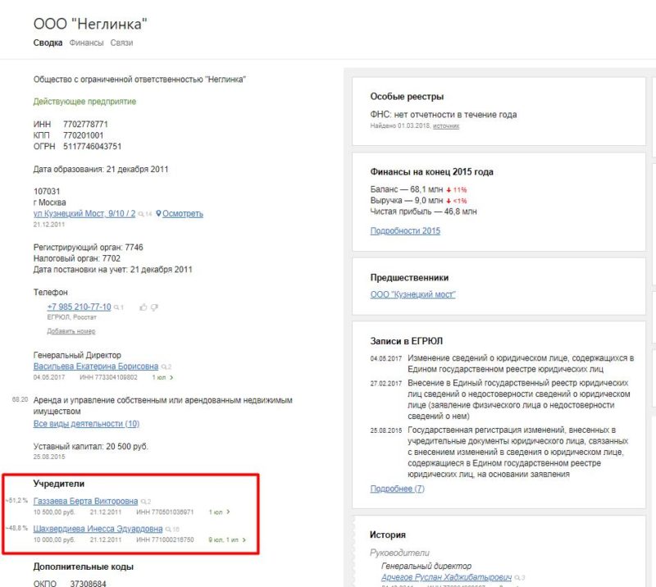Click magnifier icon beside Газзаева Берта Викторовна
The width and height of the screenshot is (656, 587).
pos(143,501)
